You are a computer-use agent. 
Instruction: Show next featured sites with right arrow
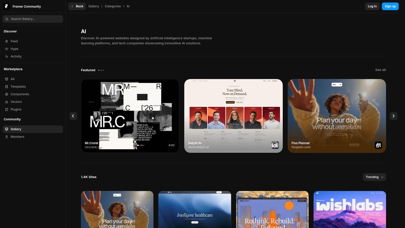[x=394, y=116]
